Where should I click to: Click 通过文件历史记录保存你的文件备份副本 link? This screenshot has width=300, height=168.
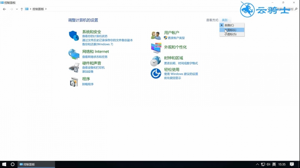pyautogui.click(x=107, y=40)
